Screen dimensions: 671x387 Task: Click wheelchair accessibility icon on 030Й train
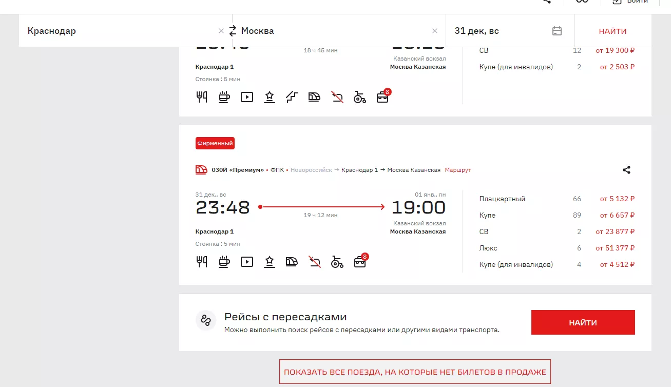[x=337, y=262]
